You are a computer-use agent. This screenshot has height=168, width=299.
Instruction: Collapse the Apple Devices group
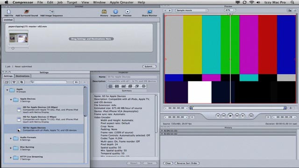coord(11,99)
